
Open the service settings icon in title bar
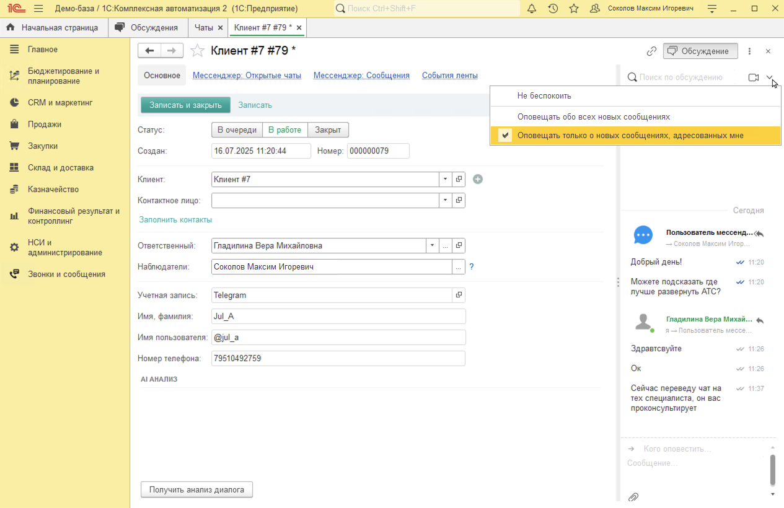[712, 9]
